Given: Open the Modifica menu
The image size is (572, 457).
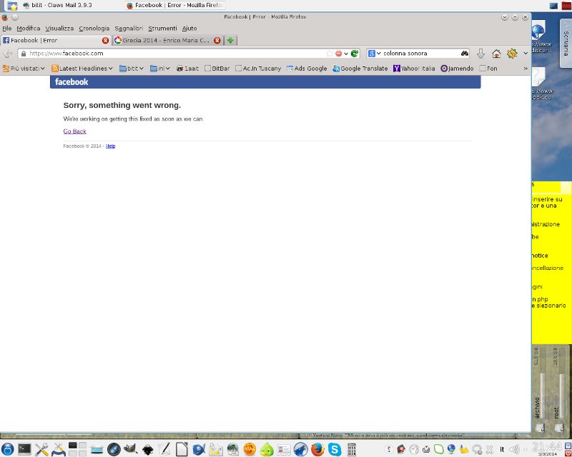Looking at the screenshot, I should 29,29.
